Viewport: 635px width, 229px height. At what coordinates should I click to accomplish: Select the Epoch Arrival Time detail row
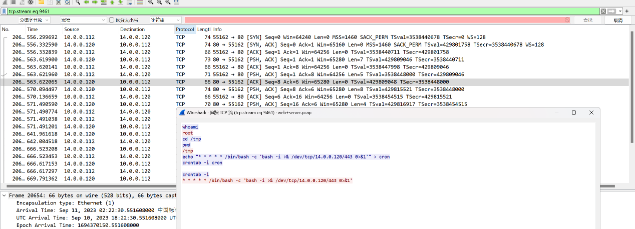tap(78, 225)
